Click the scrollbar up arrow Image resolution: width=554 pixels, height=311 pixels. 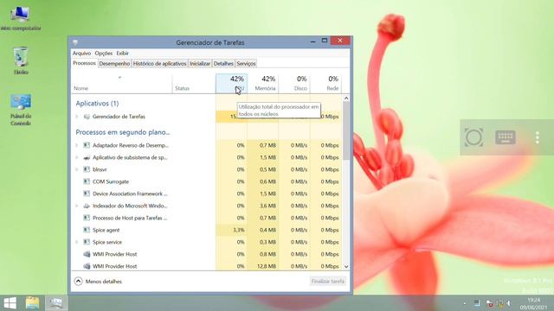pyautogui.click(x=346, y=98)
